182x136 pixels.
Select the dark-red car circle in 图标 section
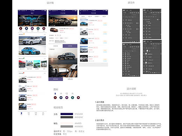tap(78, 98)
